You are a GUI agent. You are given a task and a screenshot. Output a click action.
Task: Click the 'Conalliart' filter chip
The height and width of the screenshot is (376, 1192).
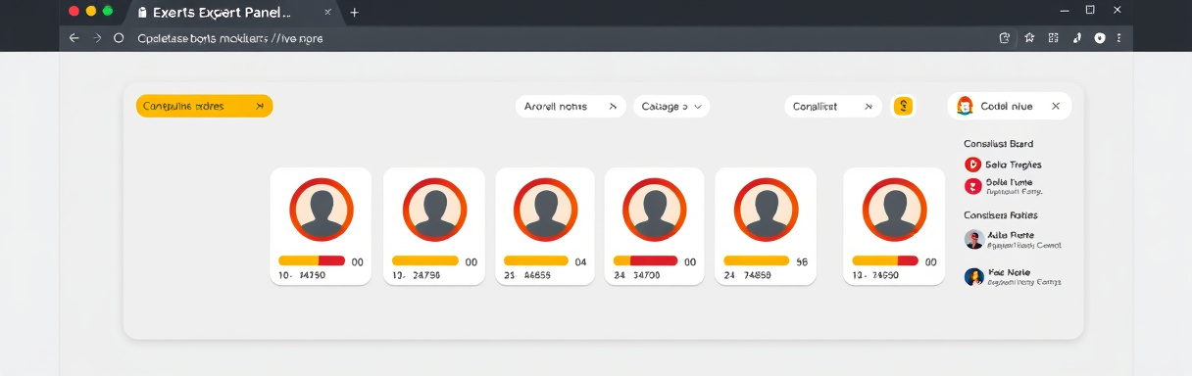[832, 106]
